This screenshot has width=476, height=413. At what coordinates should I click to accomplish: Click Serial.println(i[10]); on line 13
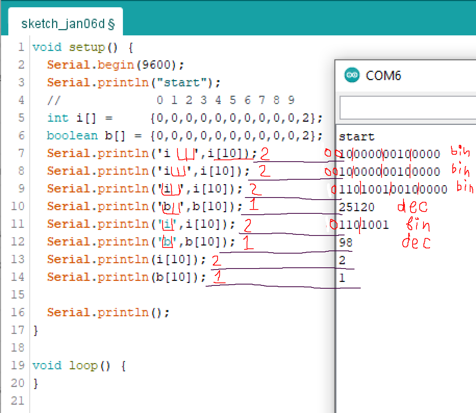(x=126, y=260)
